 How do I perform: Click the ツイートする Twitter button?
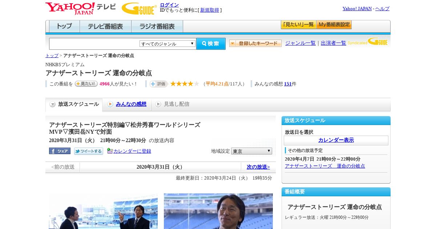[89, 151]
